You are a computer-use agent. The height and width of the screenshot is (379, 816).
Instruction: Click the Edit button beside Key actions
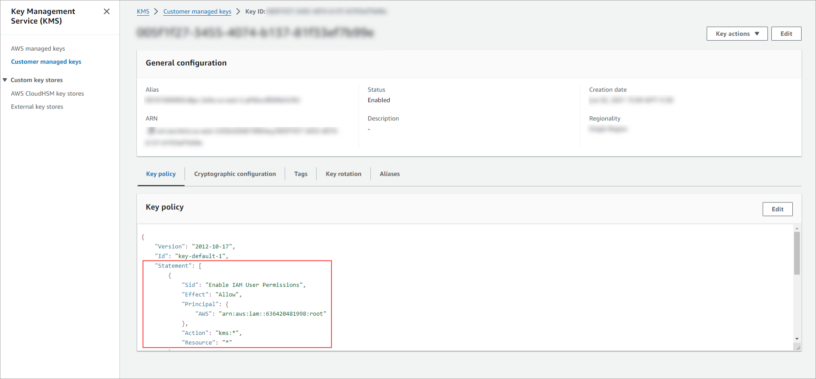786,34
